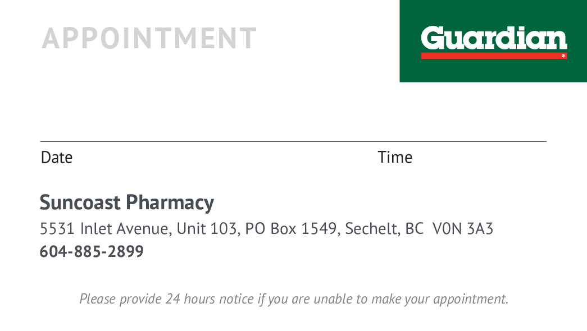This screenshot has width=587, height=331.
Task: Click the postal code V0N 3A3
Action: click(463, 229)
